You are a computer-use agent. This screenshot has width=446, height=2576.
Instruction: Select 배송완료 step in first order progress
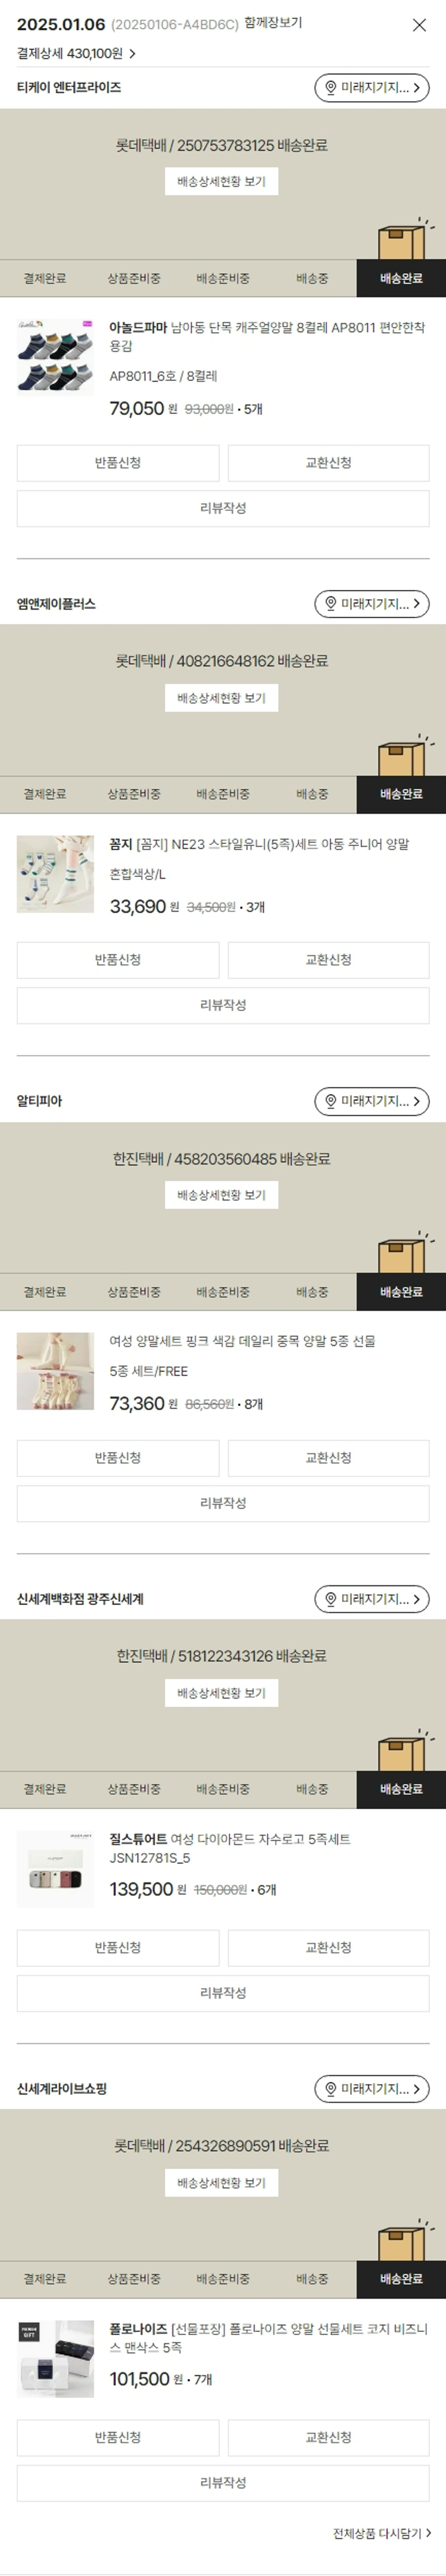[x=401, y=278]
